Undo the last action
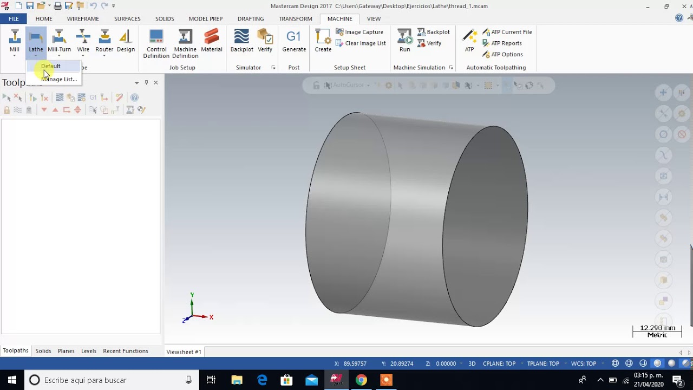This screenshot has width=693, height=390. [93, 6]
